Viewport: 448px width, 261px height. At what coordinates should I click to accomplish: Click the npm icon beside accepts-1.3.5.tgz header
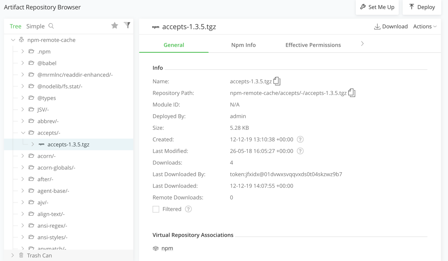point(155,27)
